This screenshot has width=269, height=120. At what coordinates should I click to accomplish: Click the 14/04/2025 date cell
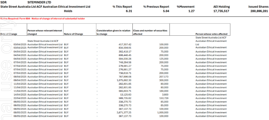tap(20, 95)
